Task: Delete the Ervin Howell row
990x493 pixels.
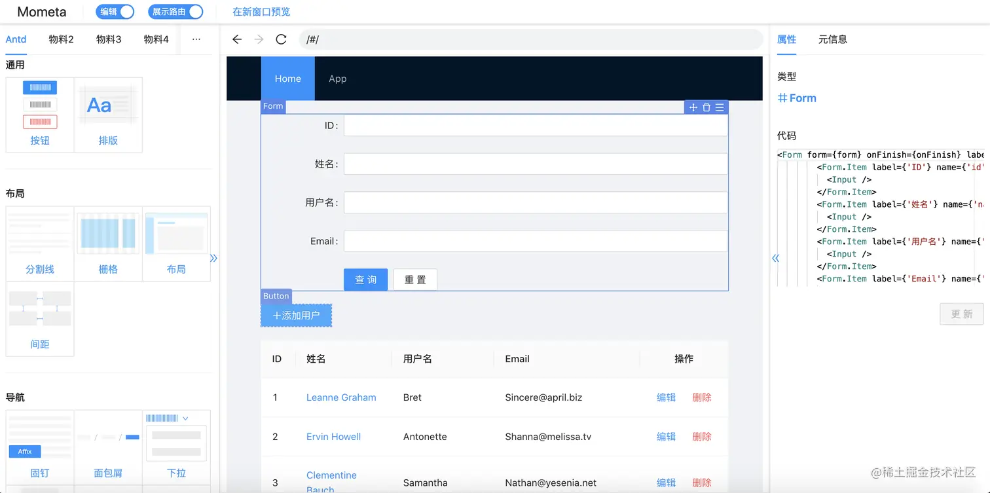Action: [x=702, y=437]
